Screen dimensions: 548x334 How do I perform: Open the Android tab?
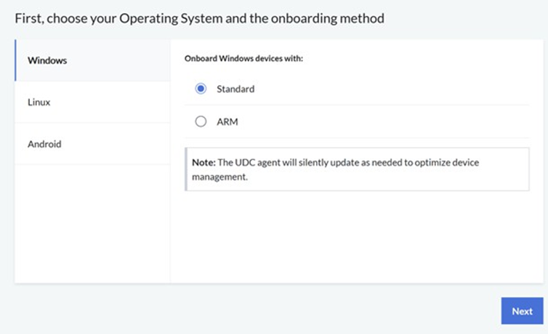44,144
